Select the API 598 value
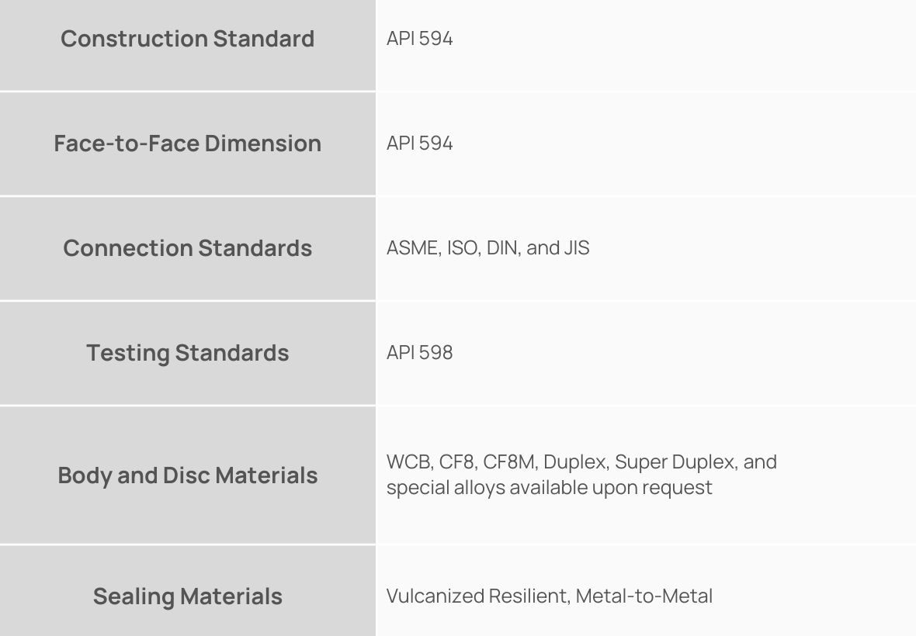Image resolution: width=916 pixels, height=636 pixels. coord(419,353)
